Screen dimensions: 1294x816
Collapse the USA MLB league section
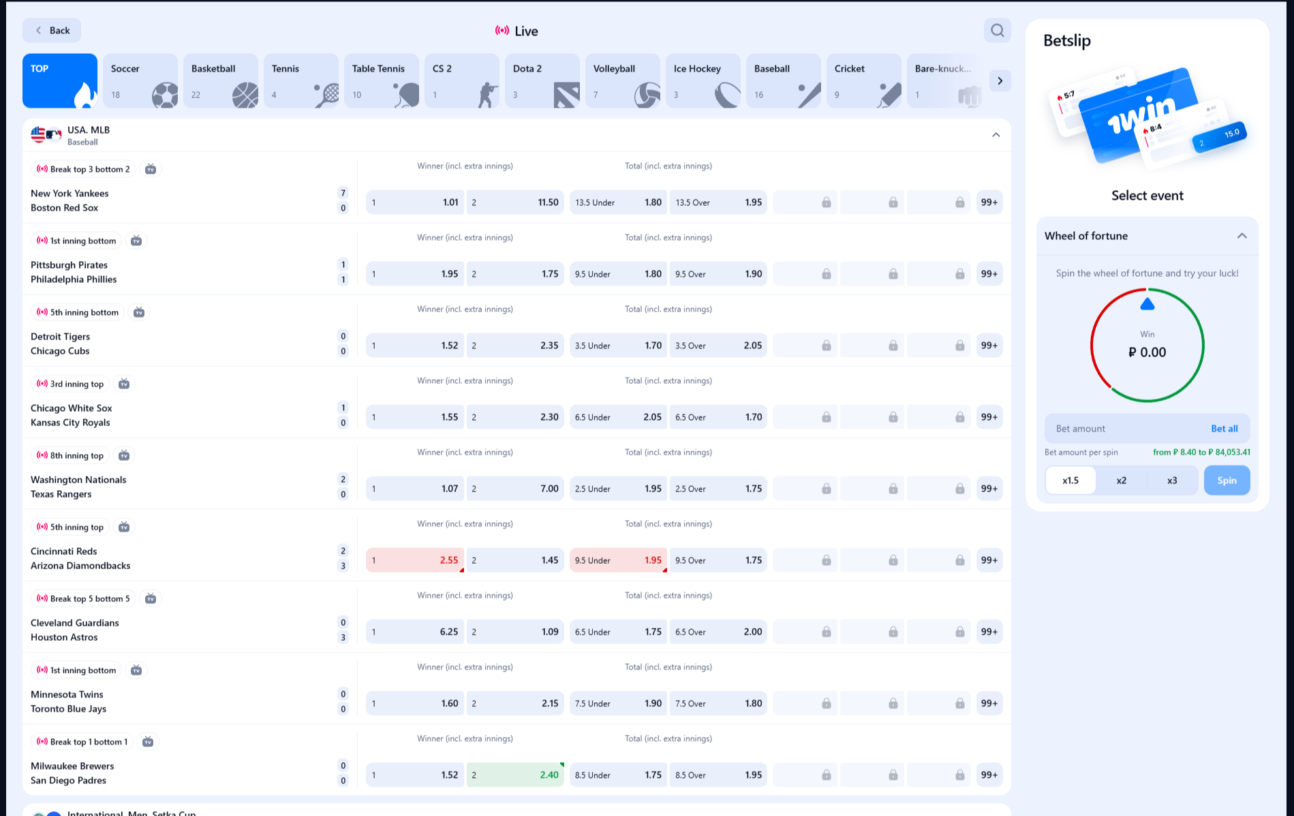[996, 135]
